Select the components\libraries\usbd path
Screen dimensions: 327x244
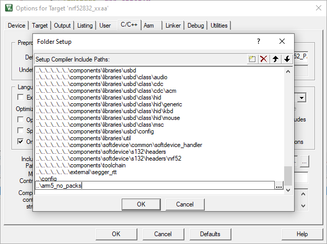tap(86, 70)
